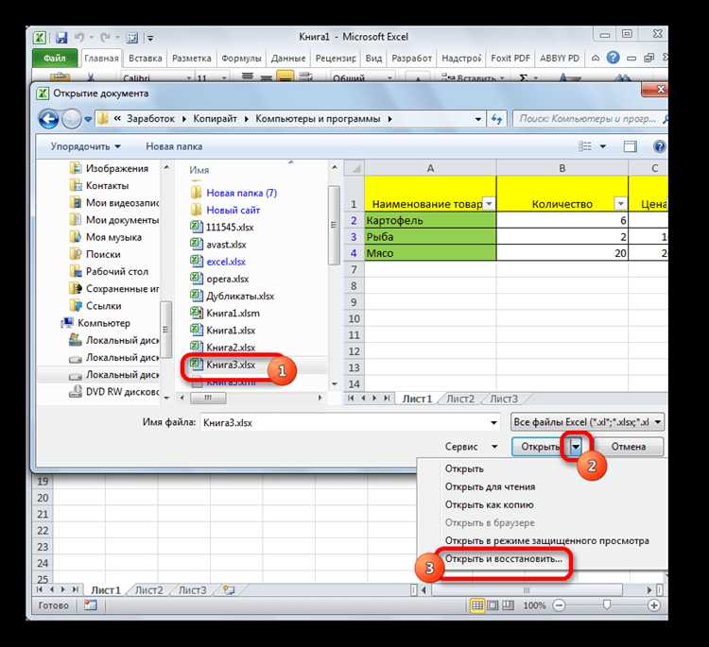Click the Excel Help icon in the ribbon
The image size is (709, 647).
point(613,58)
